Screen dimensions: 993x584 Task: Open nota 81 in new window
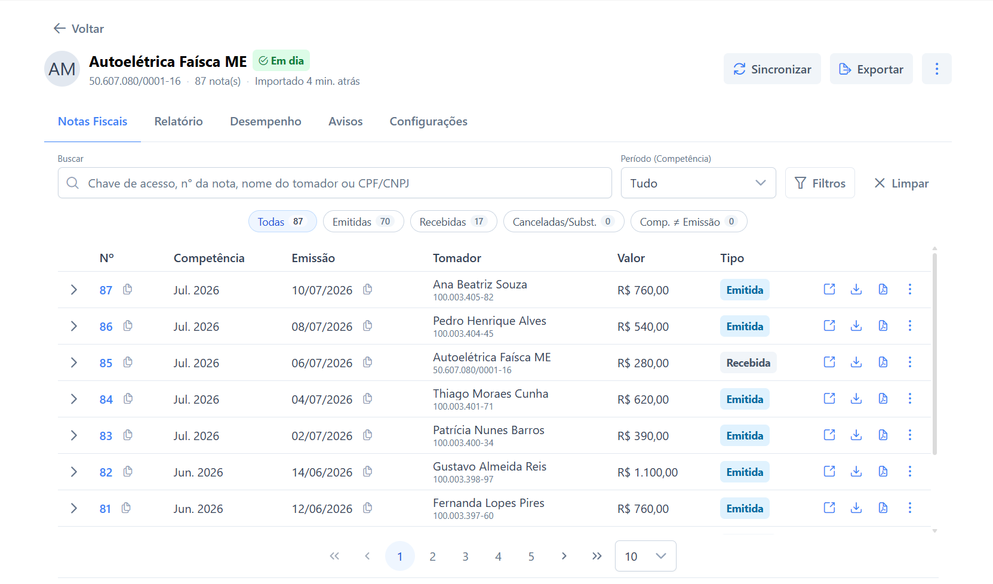coord(829,508)
